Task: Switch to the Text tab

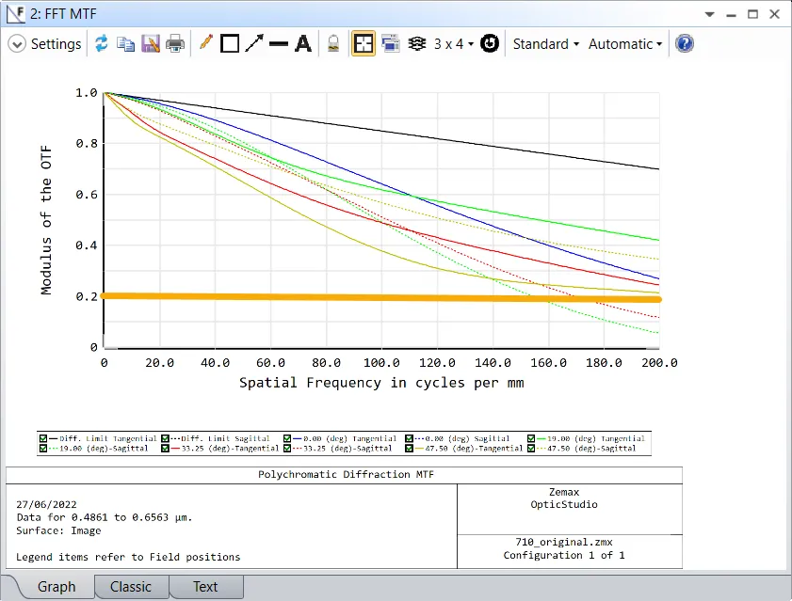Action: point(205,587)
